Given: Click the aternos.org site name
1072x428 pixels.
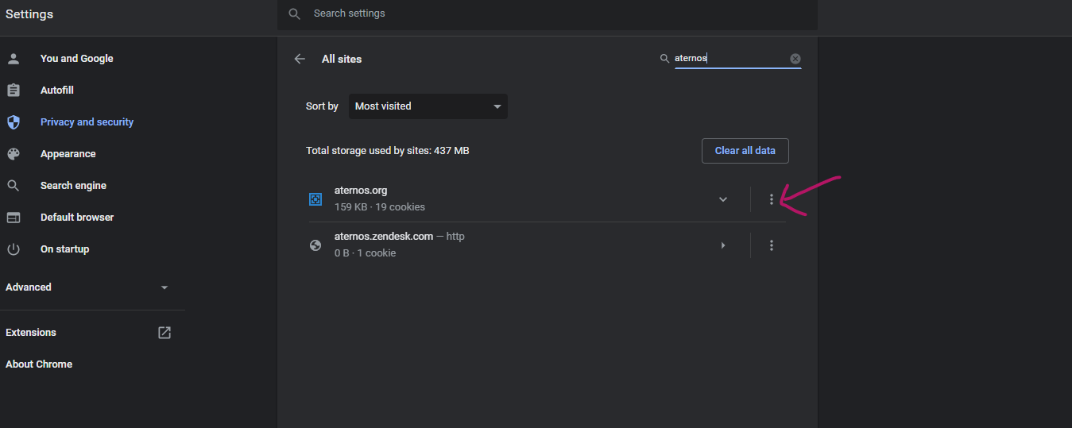Looking at the screenshot, I should pos(361,191).
